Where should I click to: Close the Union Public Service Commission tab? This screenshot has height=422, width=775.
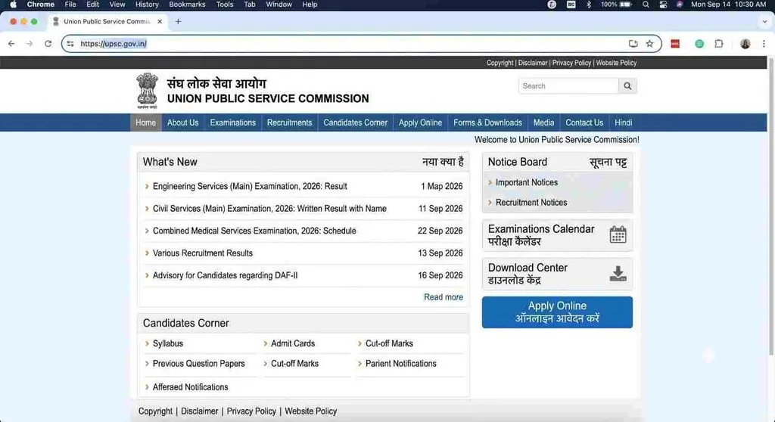(x=159, y=22)
